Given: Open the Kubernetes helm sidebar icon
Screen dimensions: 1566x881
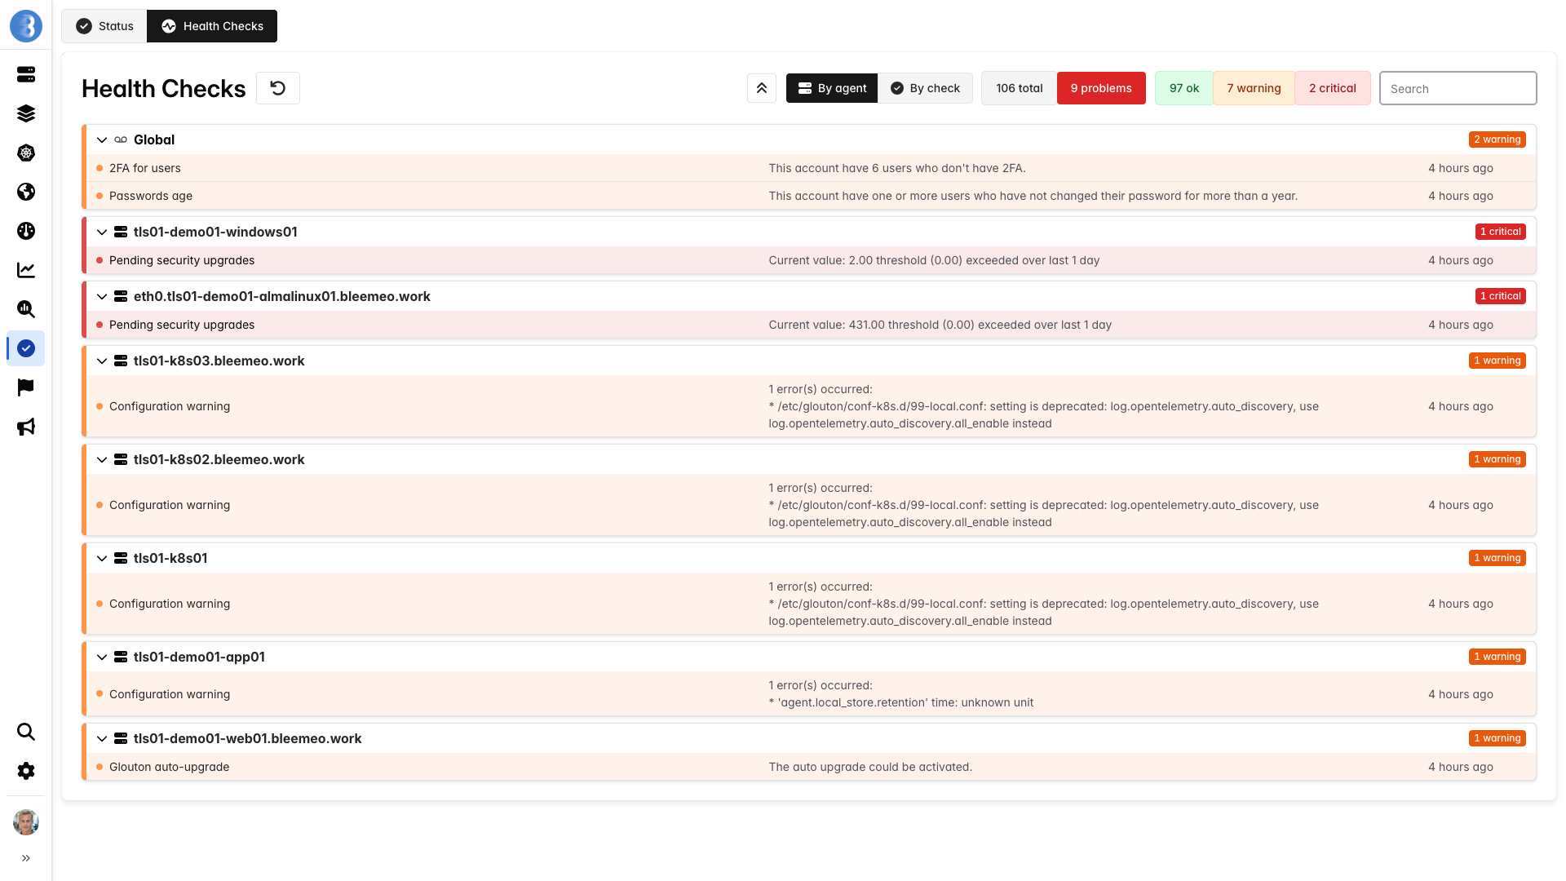Looking at the screenshot, I should pos(26,153).
